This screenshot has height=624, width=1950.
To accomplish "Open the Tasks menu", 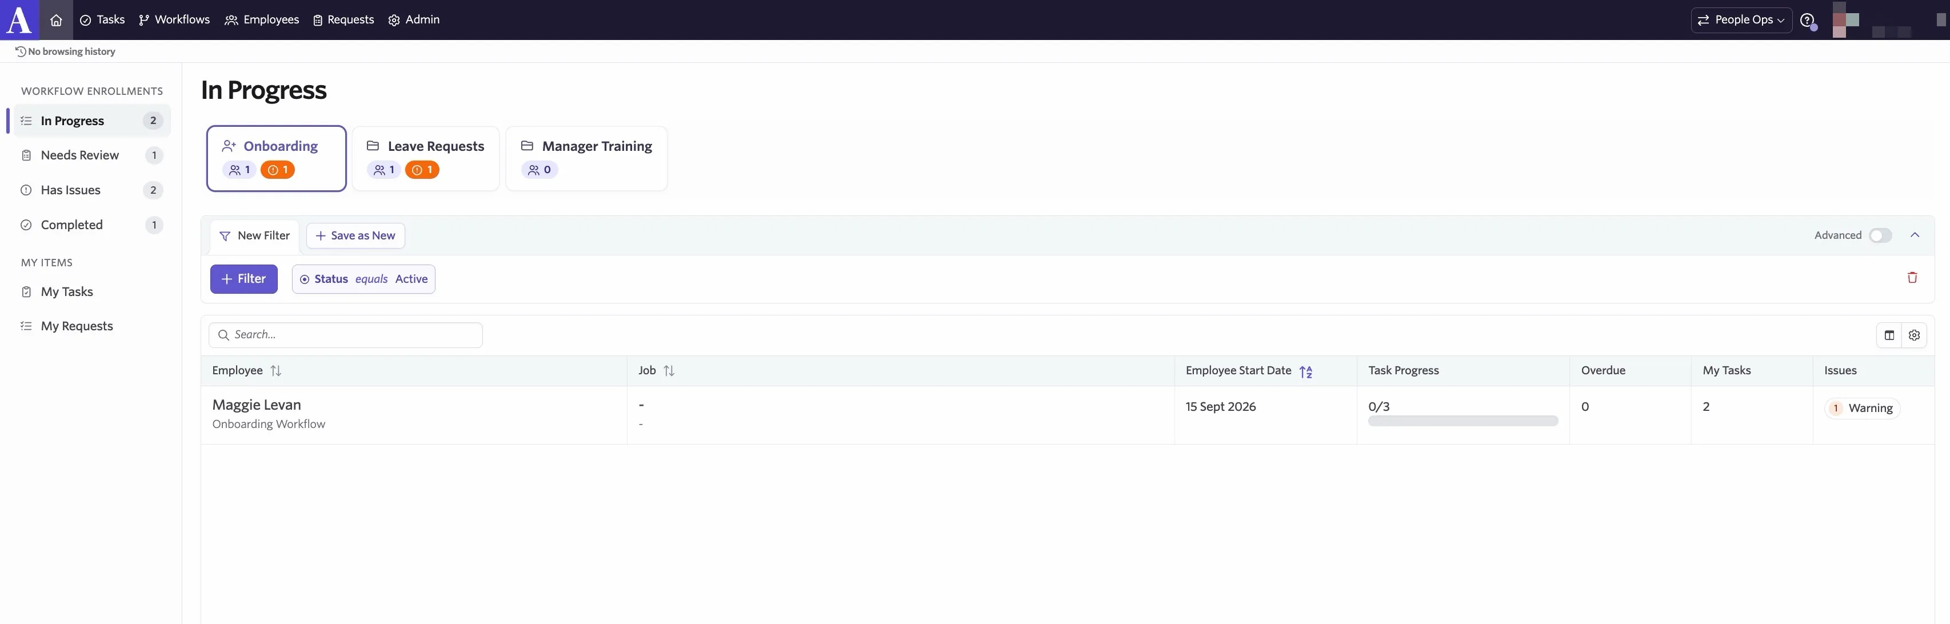I will (x=102, y=19).
